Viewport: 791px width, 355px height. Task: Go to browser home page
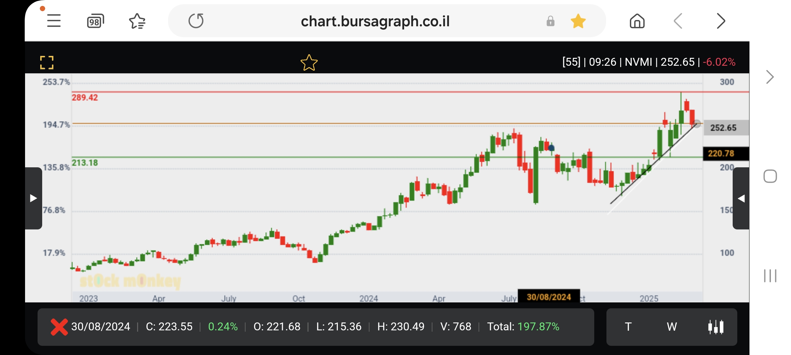coord(637,21)
